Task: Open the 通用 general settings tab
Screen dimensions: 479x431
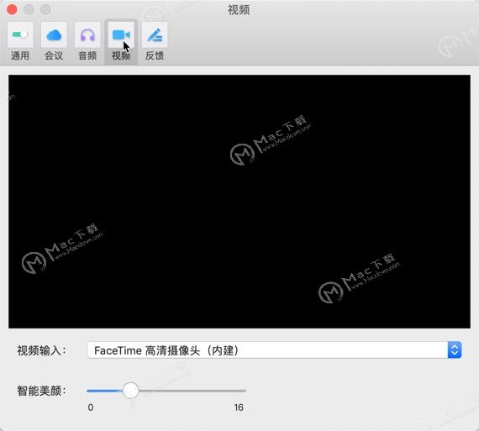Action: pos(20,41)
